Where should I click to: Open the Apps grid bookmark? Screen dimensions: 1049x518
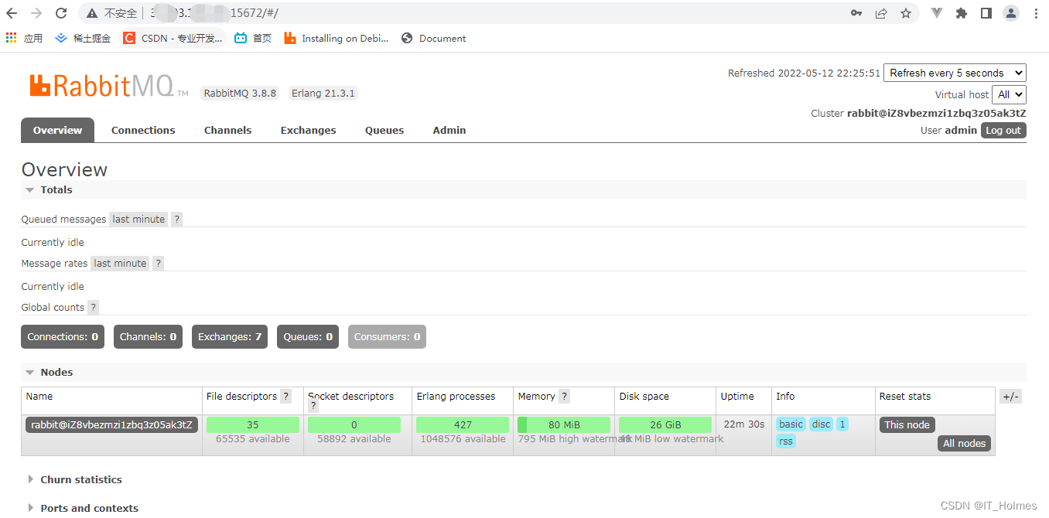pos(25,38)
